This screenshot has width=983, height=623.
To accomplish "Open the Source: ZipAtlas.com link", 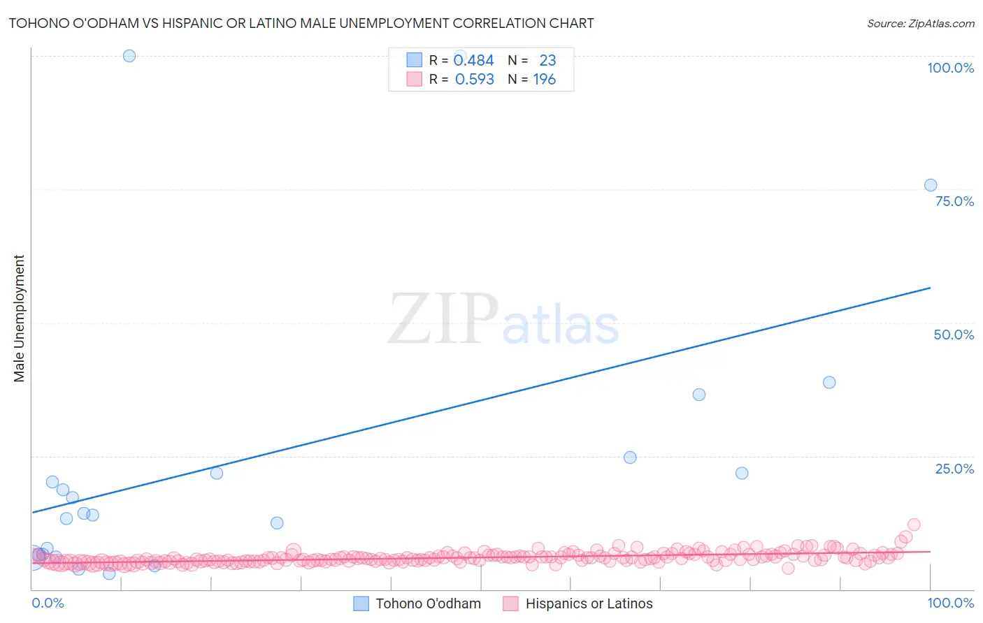I will tap(921, 23).
